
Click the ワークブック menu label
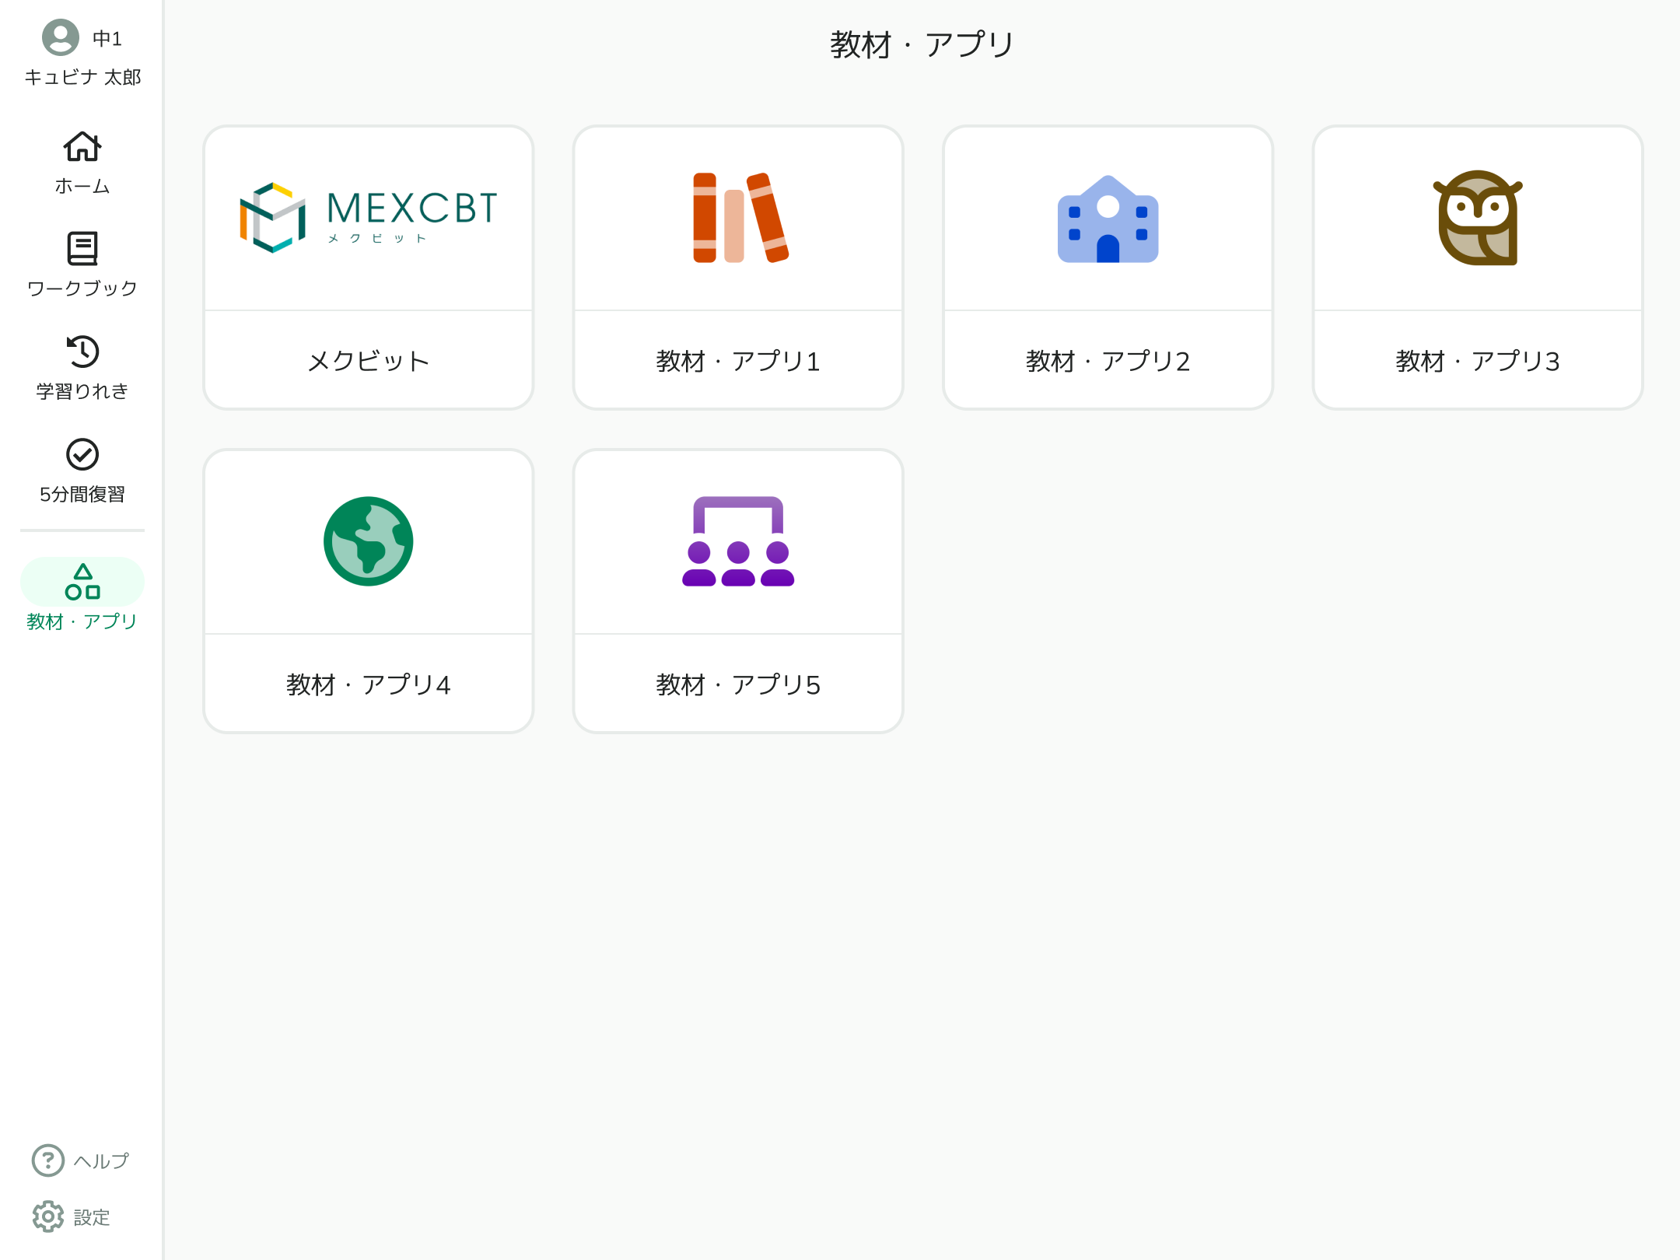[x=82, y=289]
